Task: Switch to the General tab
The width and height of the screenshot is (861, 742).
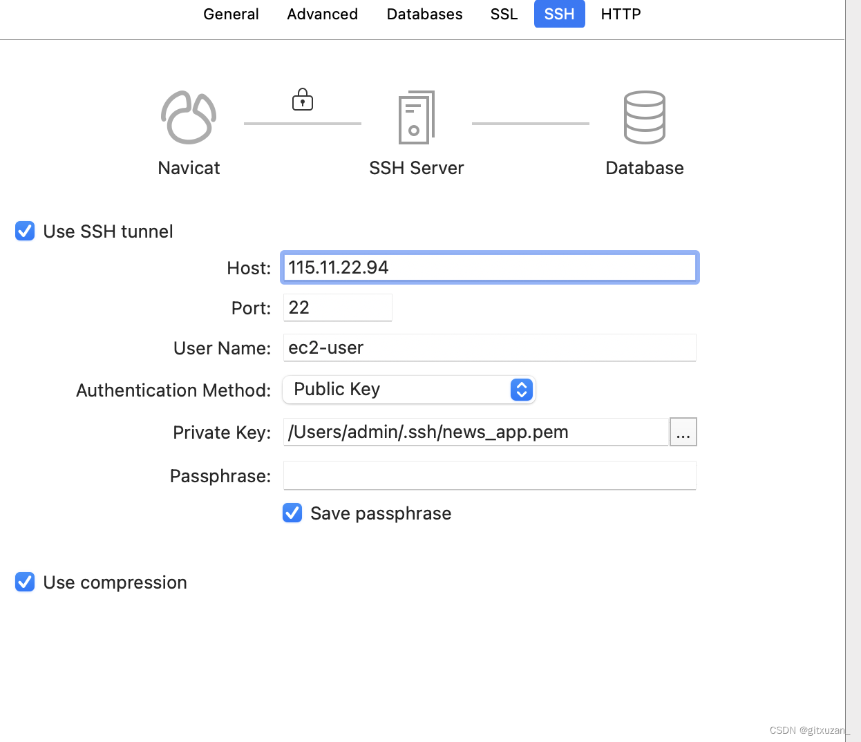Action: pyautogui.click(x=231, y=14)
